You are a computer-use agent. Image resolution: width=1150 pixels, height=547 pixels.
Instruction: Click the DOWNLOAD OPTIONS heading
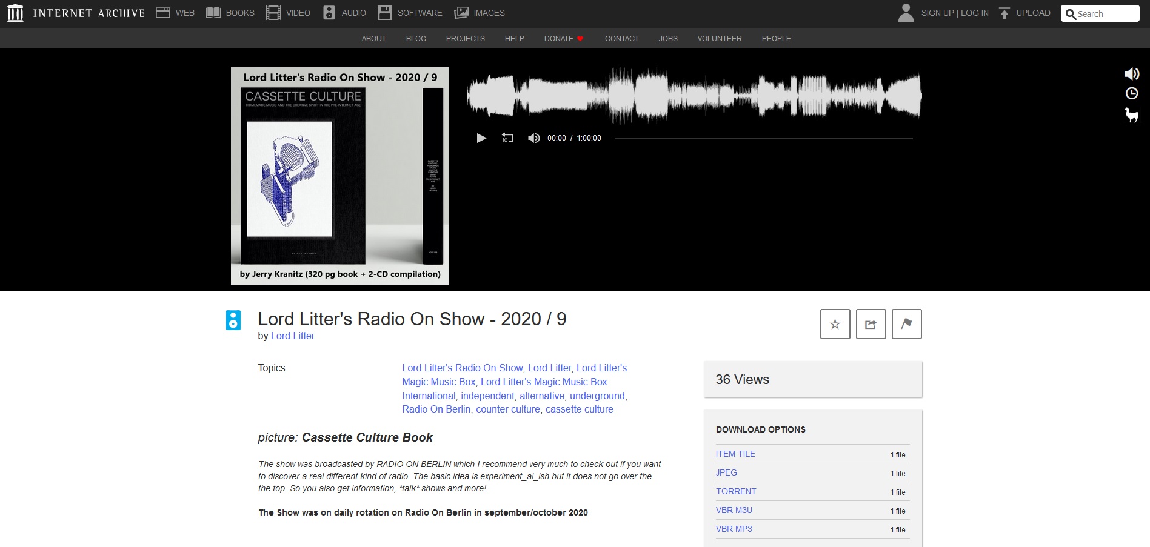(x=761, y=430)
